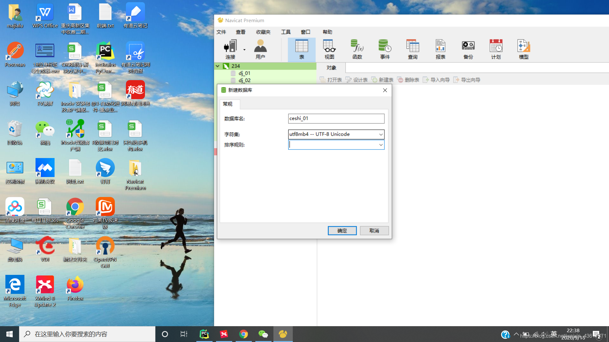
Task: Click the Connection (连接) toolbar icon
Action: 230,49
